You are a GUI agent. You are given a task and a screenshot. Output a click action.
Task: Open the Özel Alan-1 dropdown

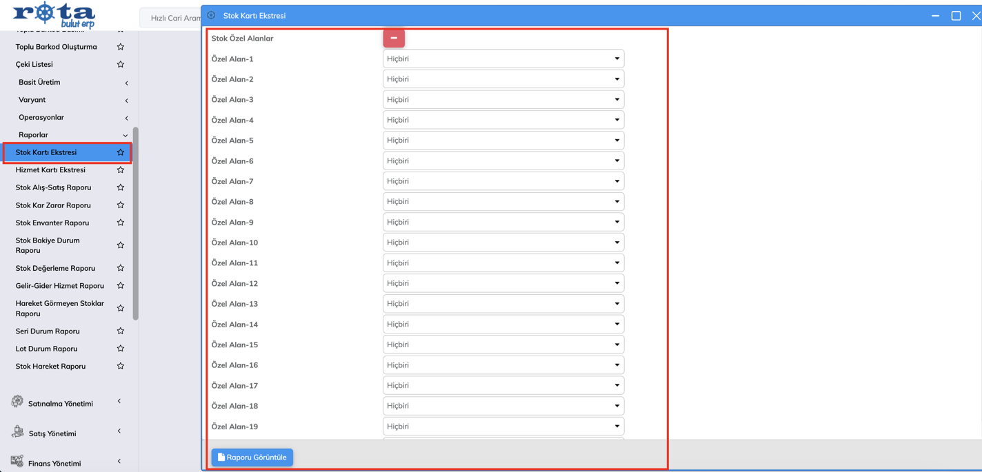tap(503, 59)
